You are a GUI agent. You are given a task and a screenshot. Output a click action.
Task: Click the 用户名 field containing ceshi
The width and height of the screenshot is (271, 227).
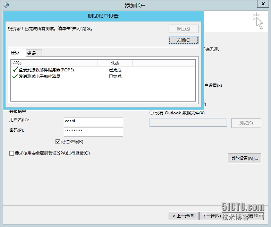[x=93, y=121]
